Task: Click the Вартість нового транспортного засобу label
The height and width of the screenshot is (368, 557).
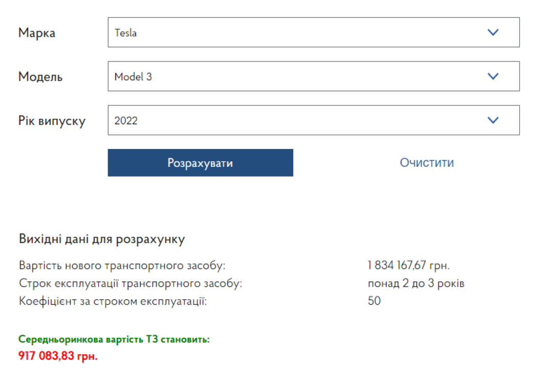Action: click(122, 266)
